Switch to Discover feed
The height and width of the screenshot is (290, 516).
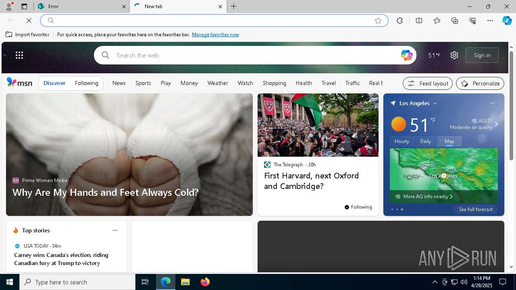click(x=54, y=83)
